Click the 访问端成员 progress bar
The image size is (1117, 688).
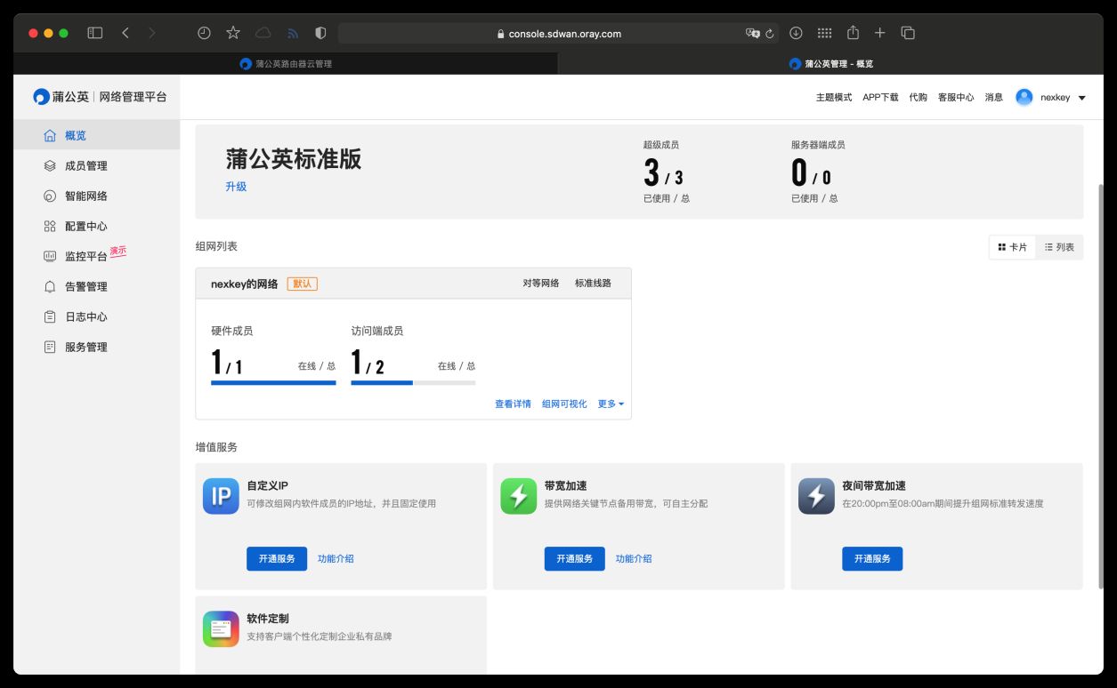[413, 383]
